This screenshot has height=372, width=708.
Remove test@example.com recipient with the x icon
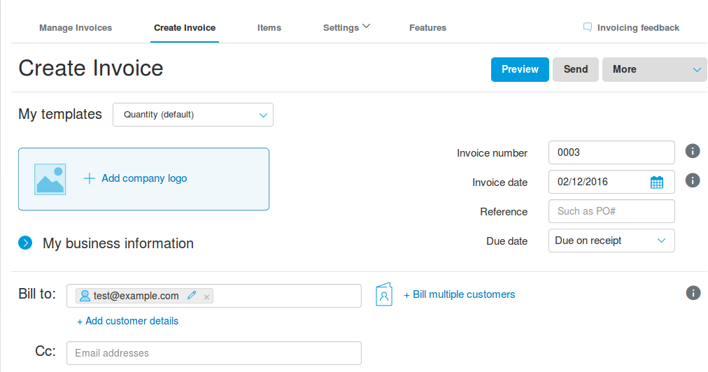[206, 296]
